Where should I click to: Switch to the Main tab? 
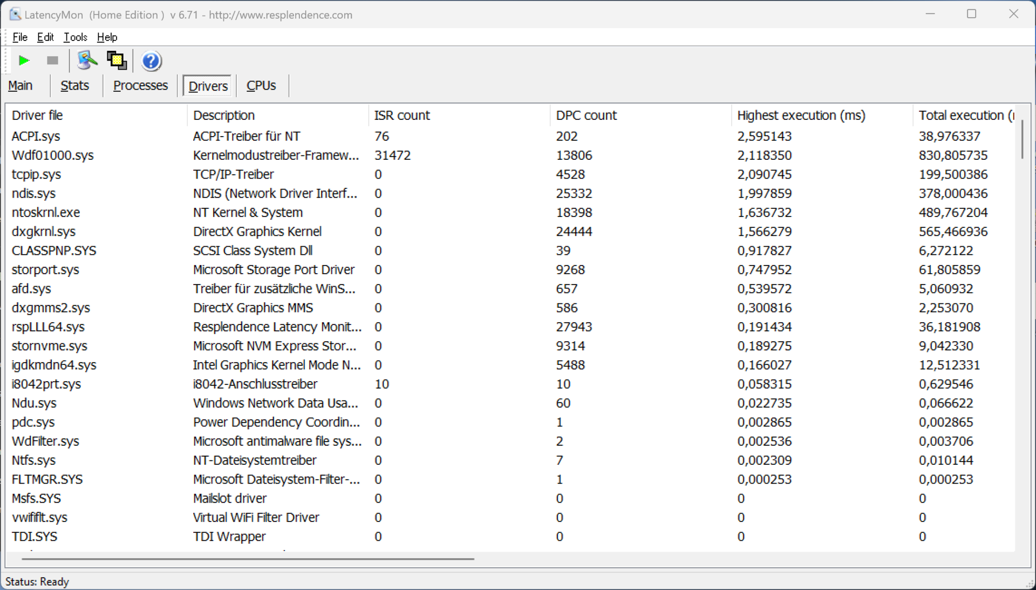[21, 86]
